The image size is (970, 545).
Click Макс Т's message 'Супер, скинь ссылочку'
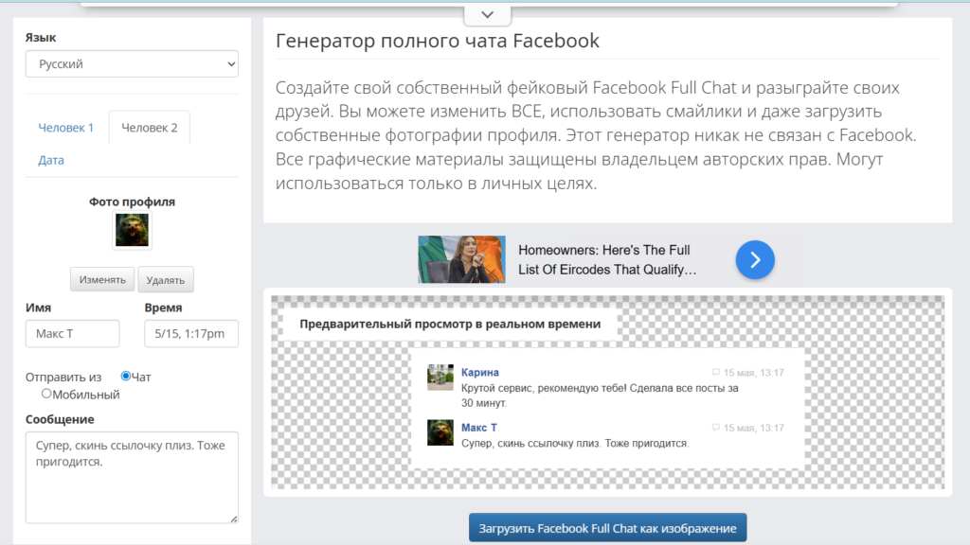click(x=575, y=443)
